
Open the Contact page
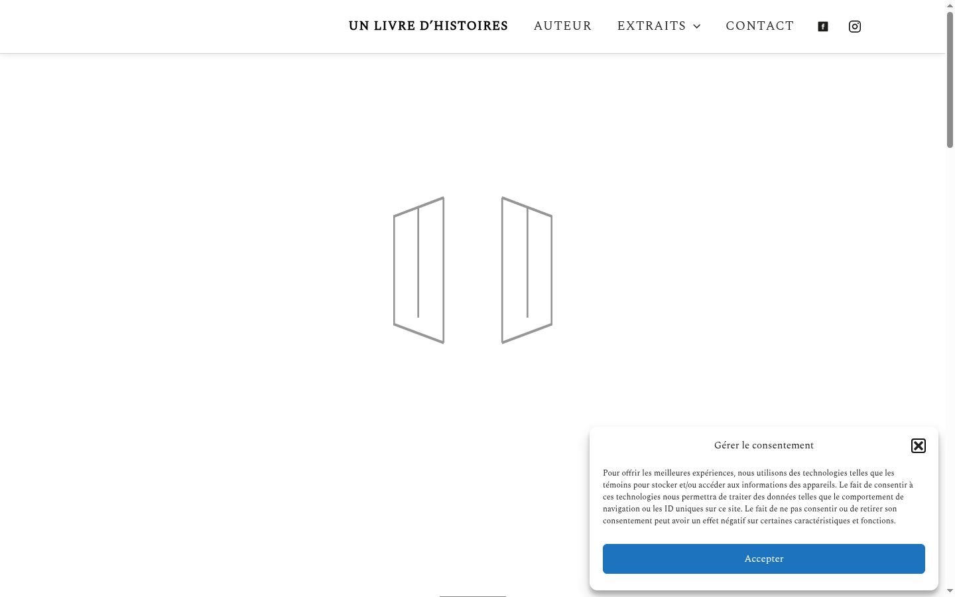[x=760, y=26]
